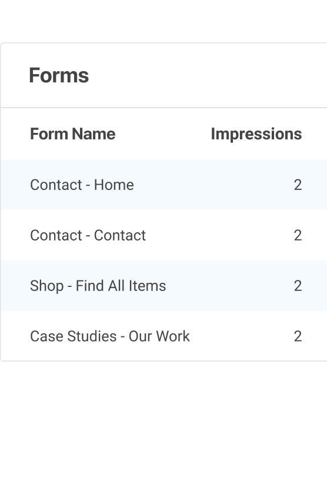
Task: Click the bottom border of the Forms card
Action: click(x=164, y=361)
